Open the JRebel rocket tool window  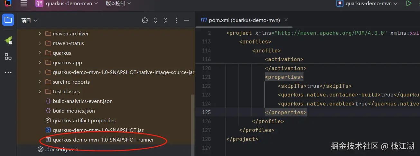point(8,41)
